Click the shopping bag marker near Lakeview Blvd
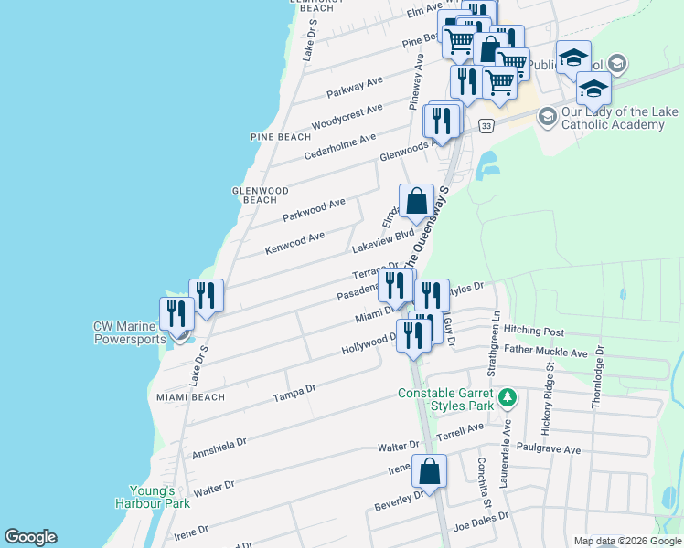Viewport: 684px width, 548px height. [x=417, y=204]
